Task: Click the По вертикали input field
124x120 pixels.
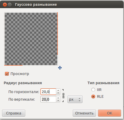Action: (48, 99)
